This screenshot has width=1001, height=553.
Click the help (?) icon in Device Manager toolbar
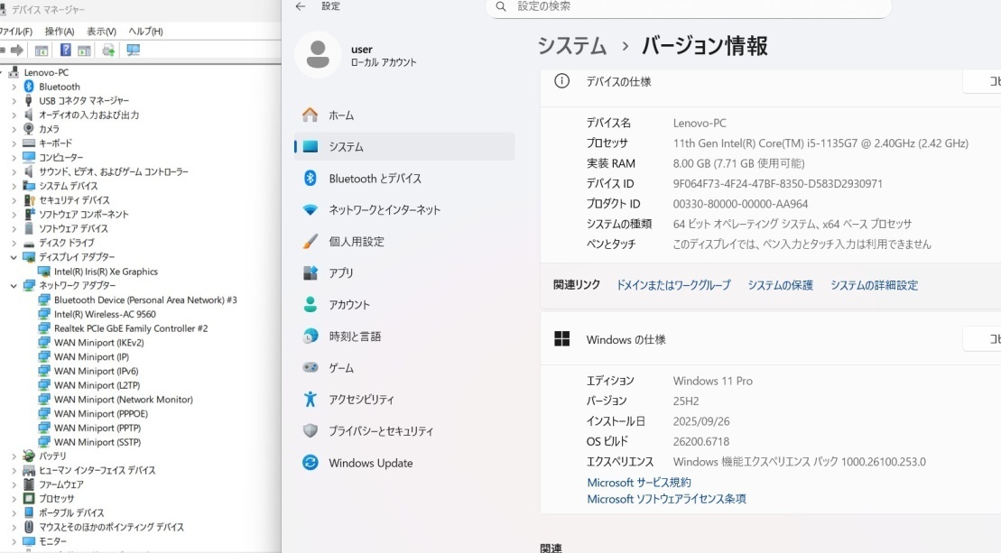tap(66, 50)
